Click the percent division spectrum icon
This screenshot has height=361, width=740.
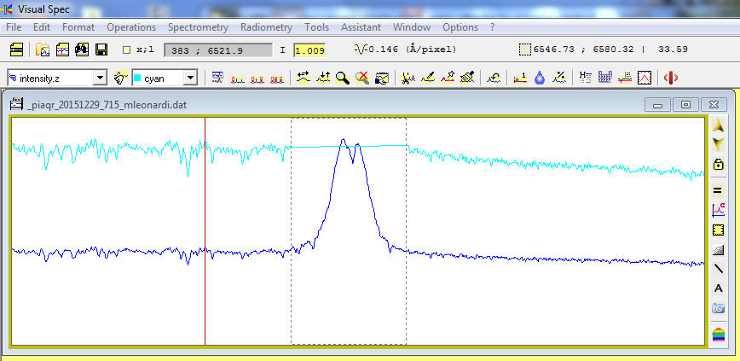click(x=559, y=78)
